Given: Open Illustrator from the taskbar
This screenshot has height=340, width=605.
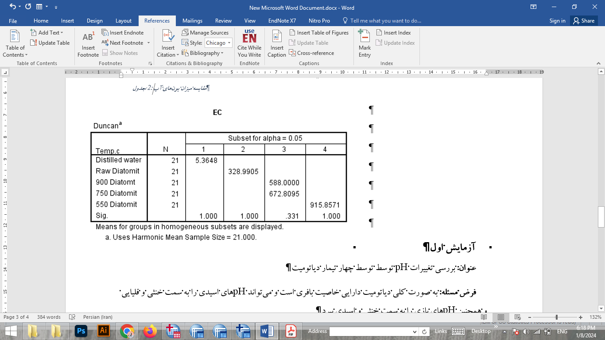Looking at the screenshot, I should coord(104,331).
